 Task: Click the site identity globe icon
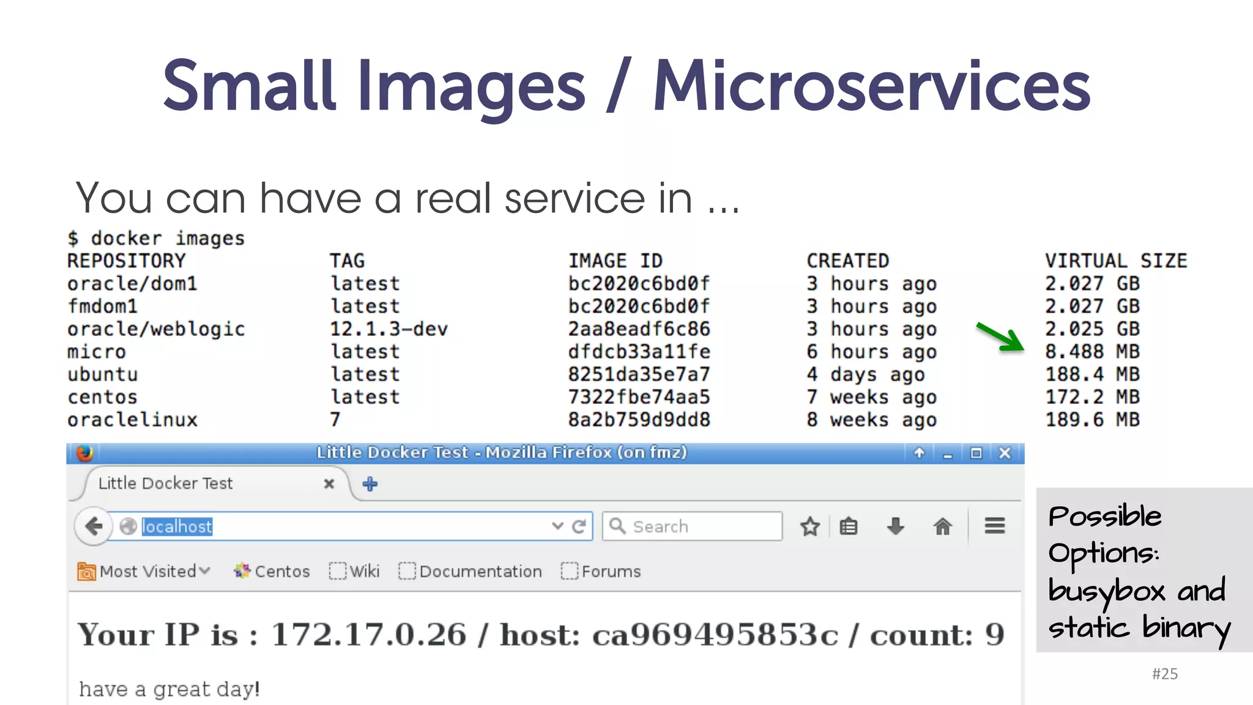click(128, 526)
